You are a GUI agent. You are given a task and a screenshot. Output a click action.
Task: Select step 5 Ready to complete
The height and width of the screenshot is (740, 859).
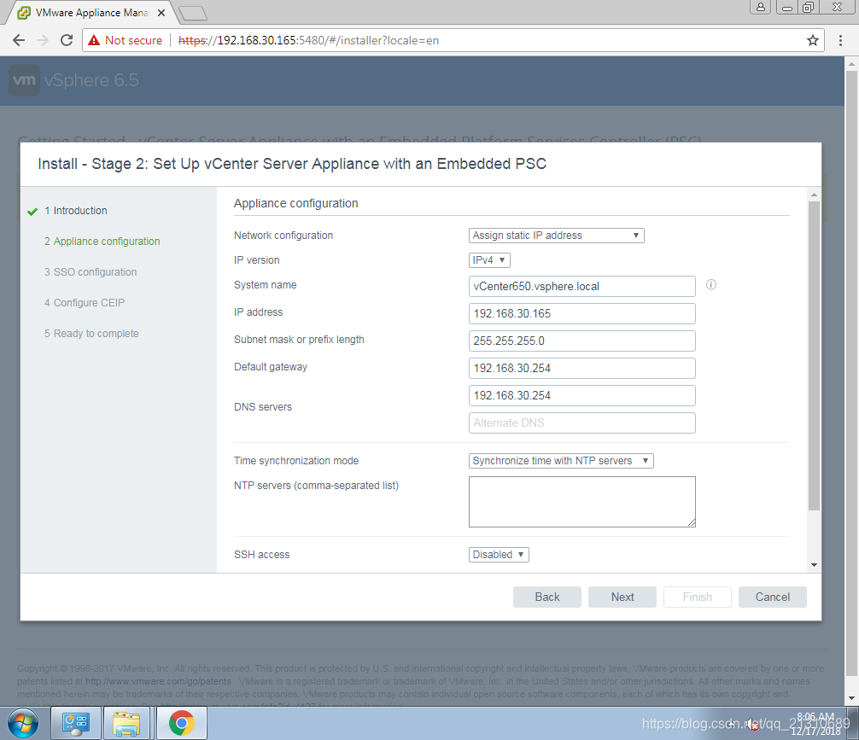(x=91, y=334)
